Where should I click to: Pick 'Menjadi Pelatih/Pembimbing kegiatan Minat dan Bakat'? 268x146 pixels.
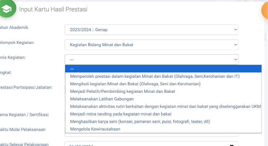pos(163,91)
